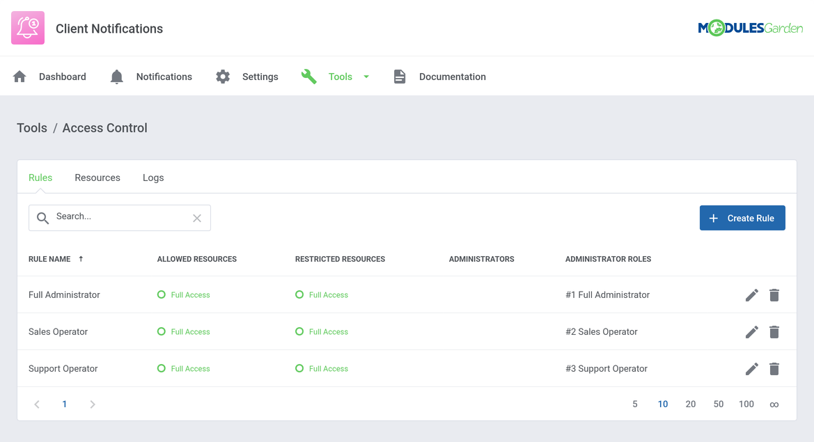Click the Documentation page icon
The image size is (814, 442).
[x=399, y=77]
